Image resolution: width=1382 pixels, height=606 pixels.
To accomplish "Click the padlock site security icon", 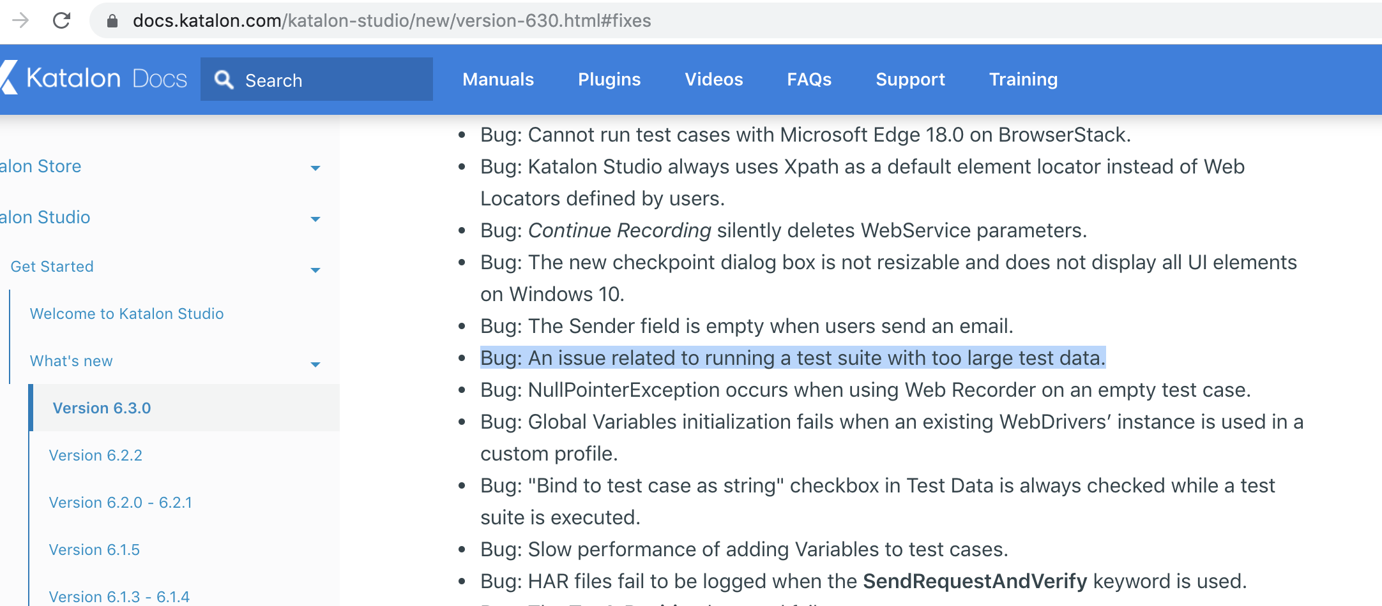I will click(112, 21).
